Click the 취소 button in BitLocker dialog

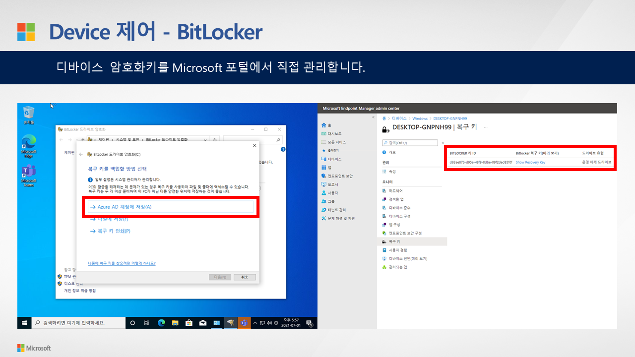click(244, 277)
